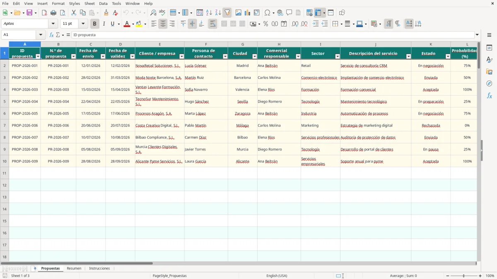
Task: Open the Sheet menu
Action: point(89,3)
